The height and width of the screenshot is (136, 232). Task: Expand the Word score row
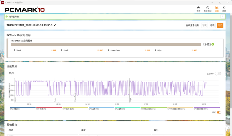[15, 50]
